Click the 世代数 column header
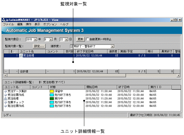This screenshot has width=184, height=135. 69,51
